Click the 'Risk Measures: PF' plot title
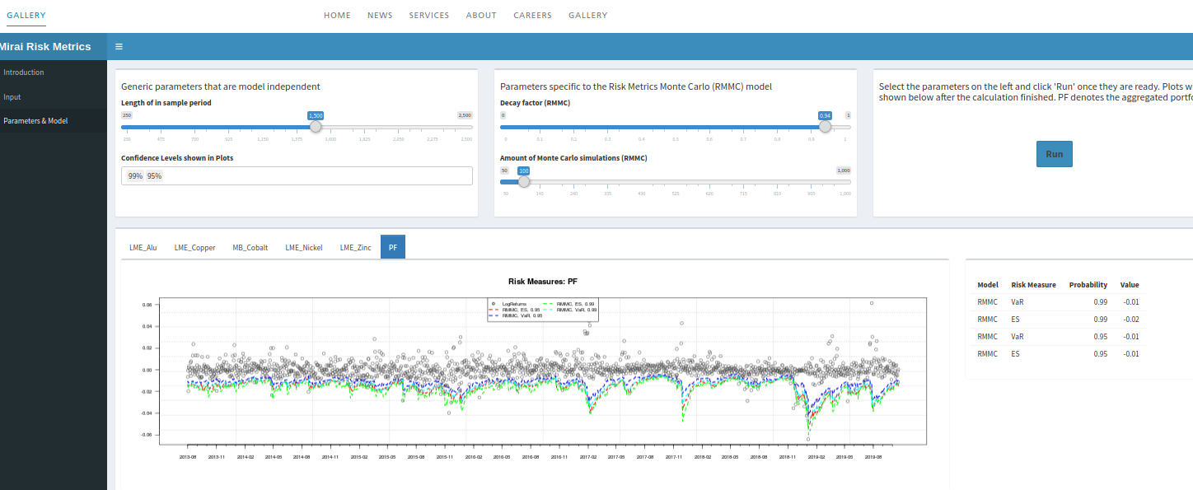The height and width of the screenshot is (490, 1193). pyautogui.click(x=542, y=282)
